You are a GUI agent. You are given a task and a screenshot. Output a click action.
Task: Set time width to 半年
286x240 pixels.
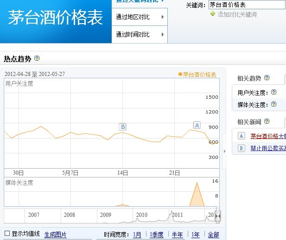177,234
